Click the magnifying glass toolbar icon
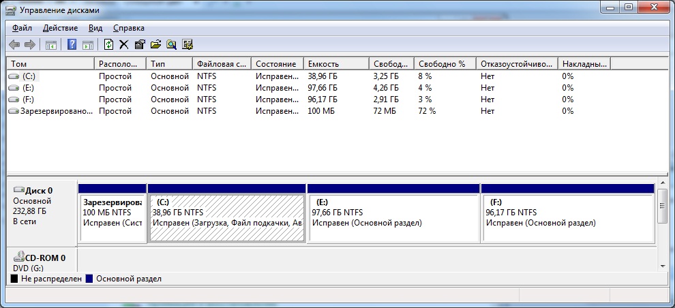Screen dimensions: 675x308 pyautogui.click(x=171, y=45)
